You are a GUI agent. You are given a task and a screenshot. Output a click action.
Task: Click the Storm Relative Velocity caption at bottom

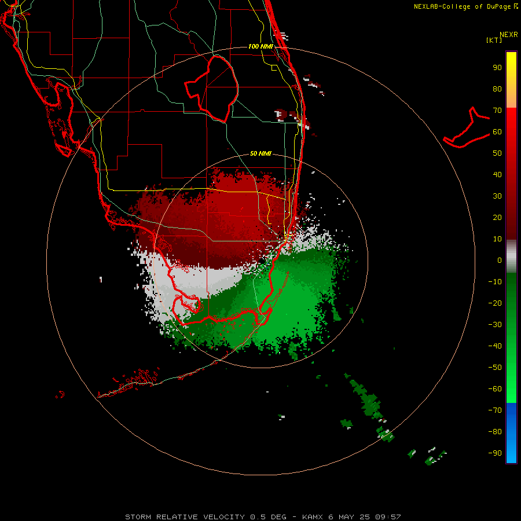pyautogui.click(x=263, y=517)
